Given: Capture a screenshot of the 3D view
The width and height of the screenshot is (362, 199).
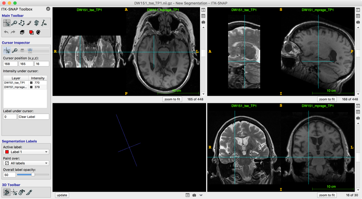Looking at the screenshot, I should pos(194,195).
